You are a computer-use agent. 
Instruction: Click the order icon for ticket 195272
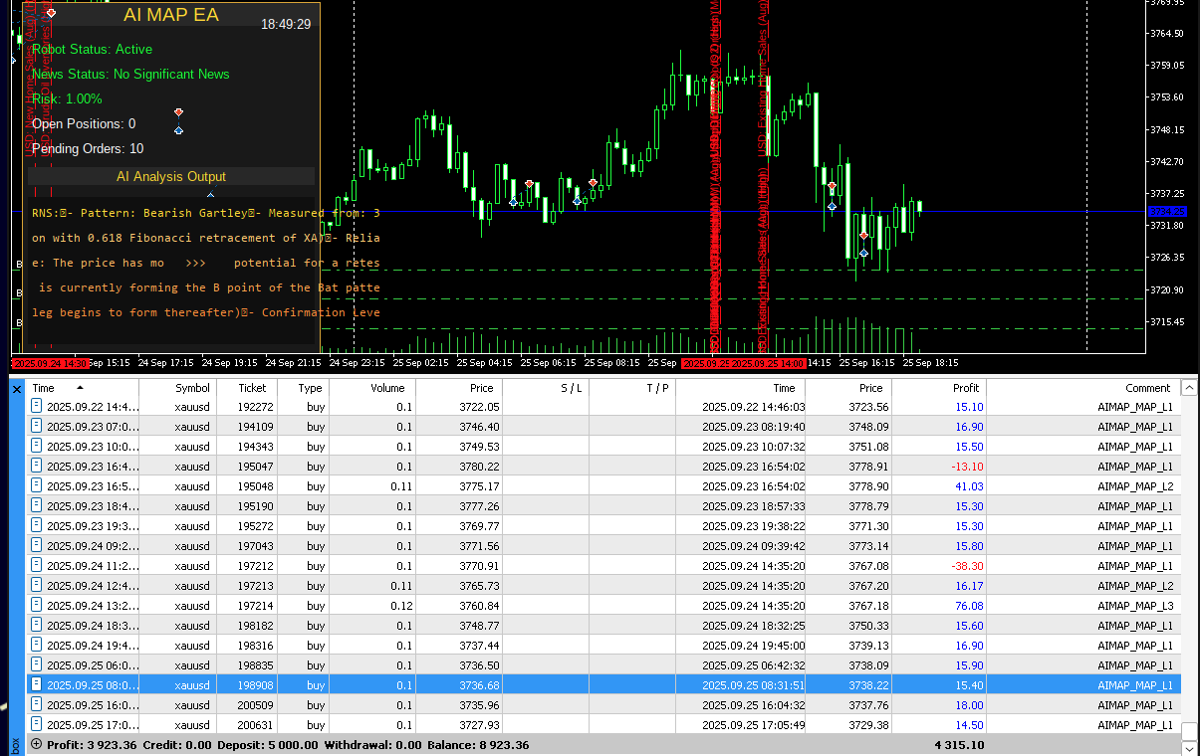pos(37,525)
